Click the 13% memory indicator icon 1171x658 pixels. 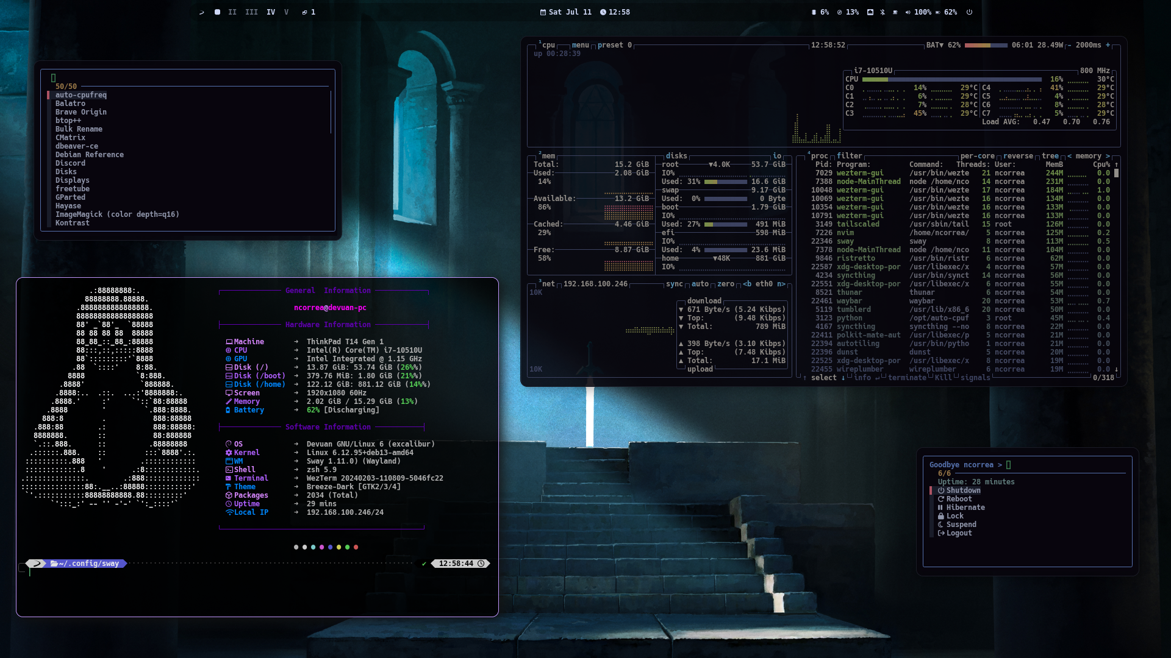839,12
